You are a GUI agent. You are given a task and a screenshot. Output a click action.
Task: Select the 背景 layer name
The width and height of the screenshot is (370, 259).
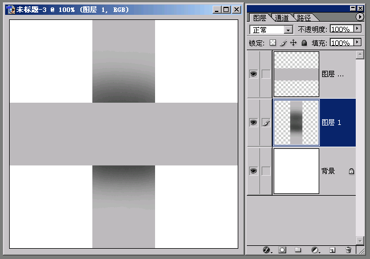[328, 171]
